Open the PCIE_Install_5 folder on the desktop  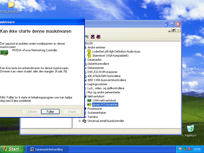pos(11,7)
